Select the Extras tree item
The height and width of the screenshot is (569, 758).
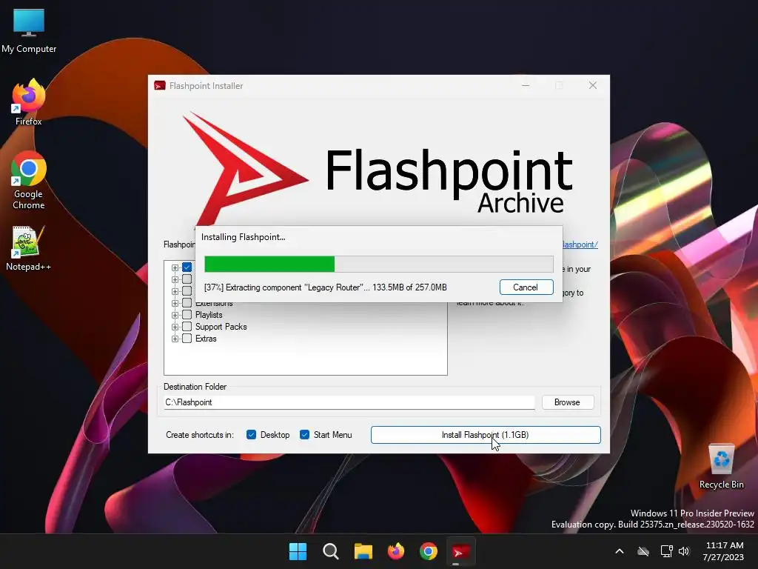point(206,339)
